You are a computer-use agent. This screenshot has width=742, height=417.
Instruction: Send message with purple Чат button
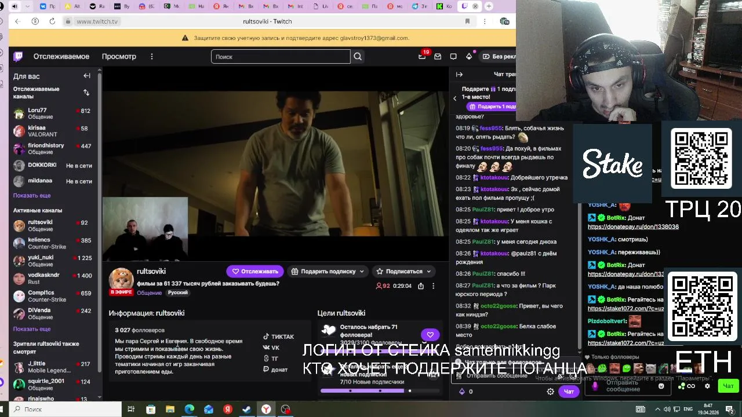pos(569,392)
